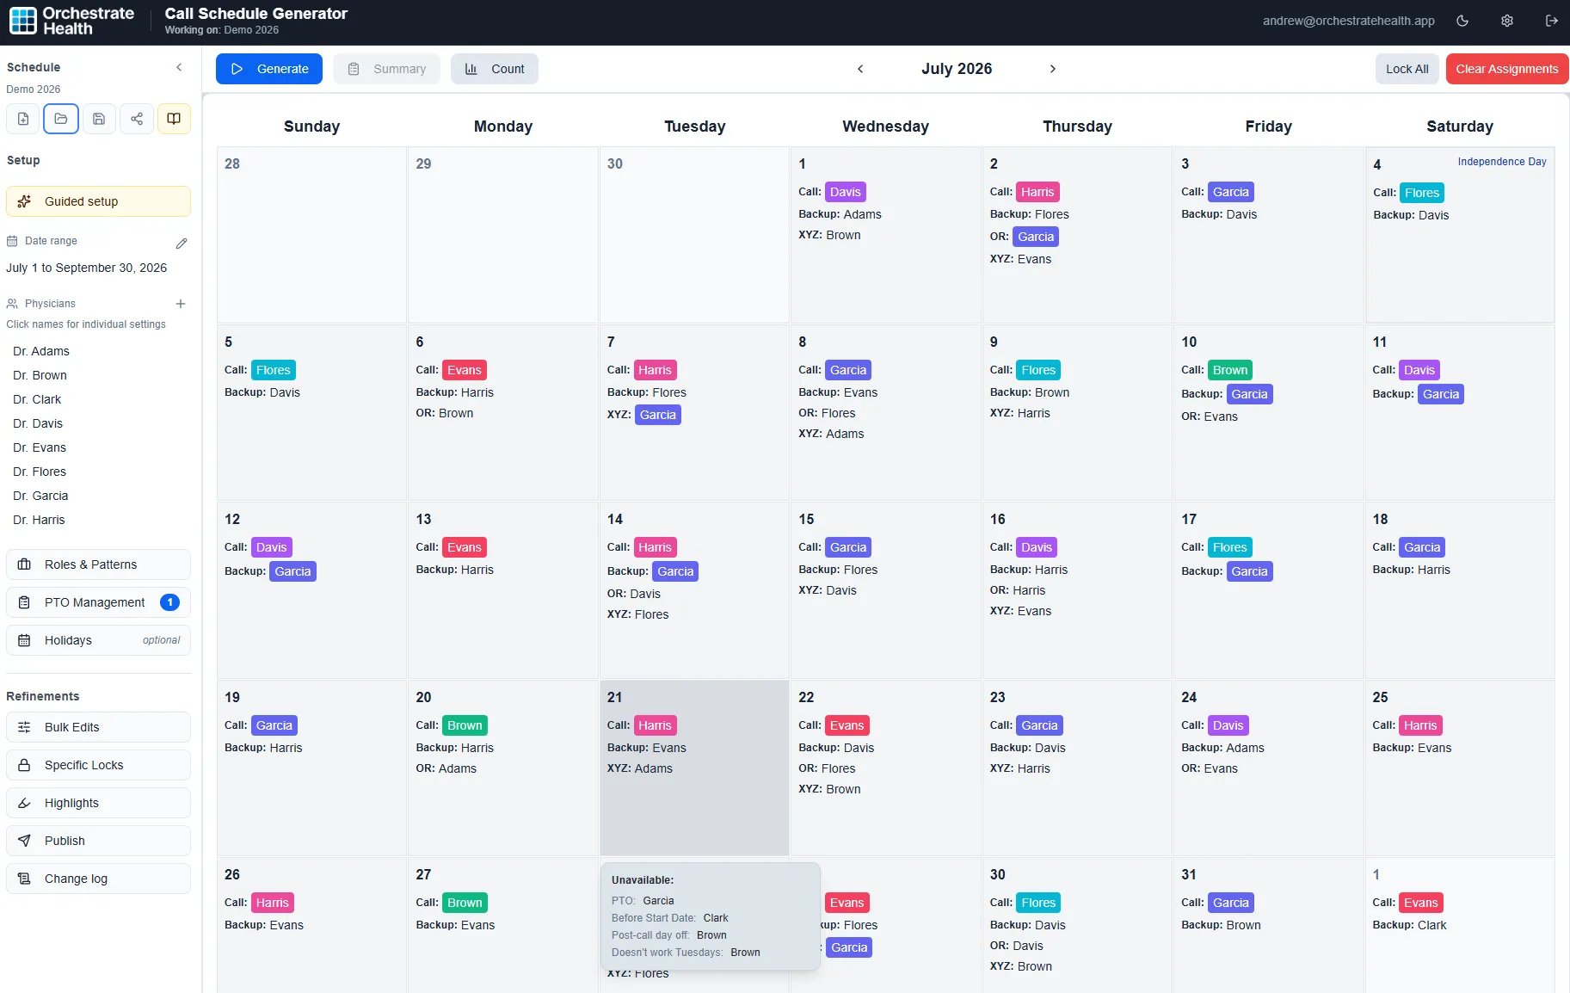Image resolution: width=1570 pixels, height=993 pixels.
Task: Add a physician with plus icon
Action: tap(181, 304)
